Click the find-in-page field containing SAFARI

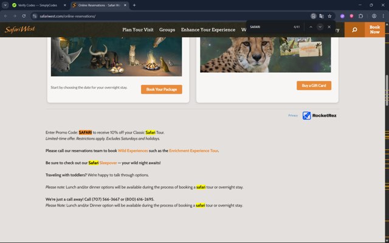(269, 27)
